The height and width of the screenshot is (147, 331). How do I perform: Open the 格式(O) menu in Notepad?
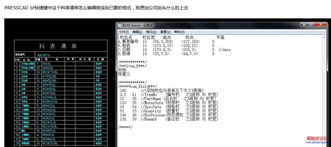[x=151, y=32]
